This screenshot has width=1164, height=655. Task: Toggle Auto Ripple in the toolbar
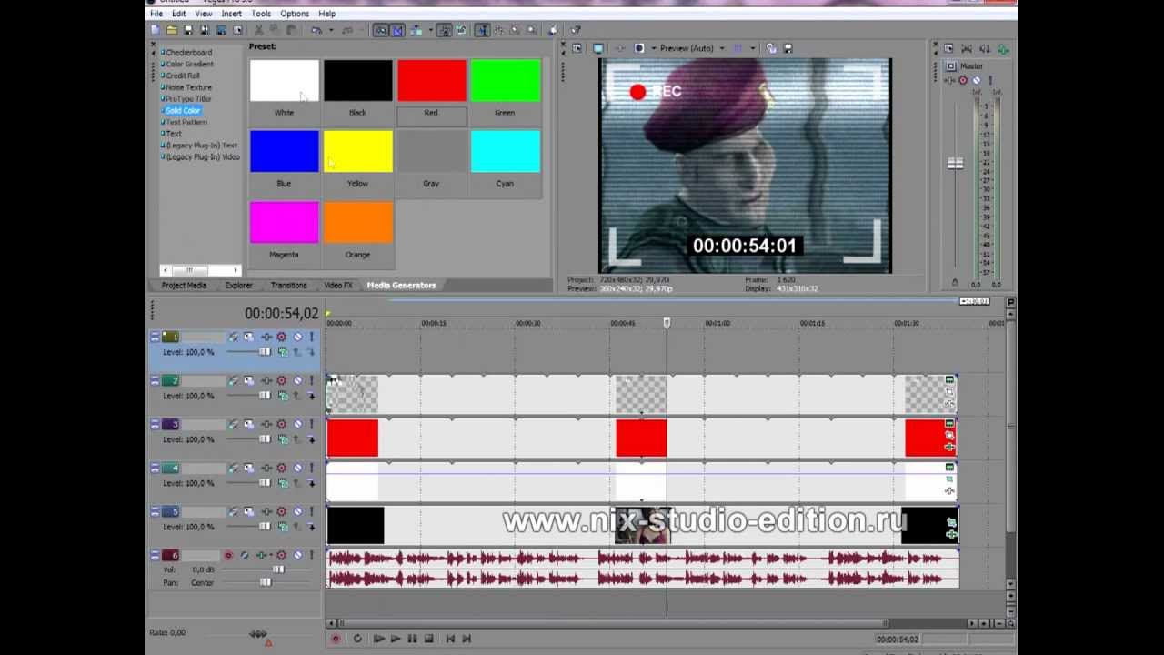point(416,30)
